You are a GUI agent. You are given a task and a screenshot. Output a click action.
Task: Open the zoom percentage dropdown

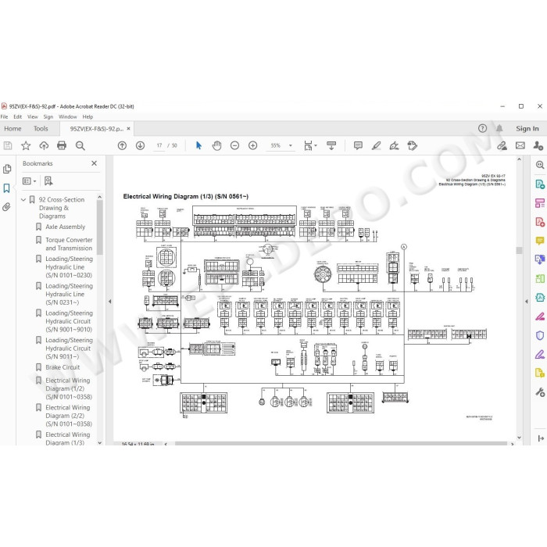(x=290, y=145)
